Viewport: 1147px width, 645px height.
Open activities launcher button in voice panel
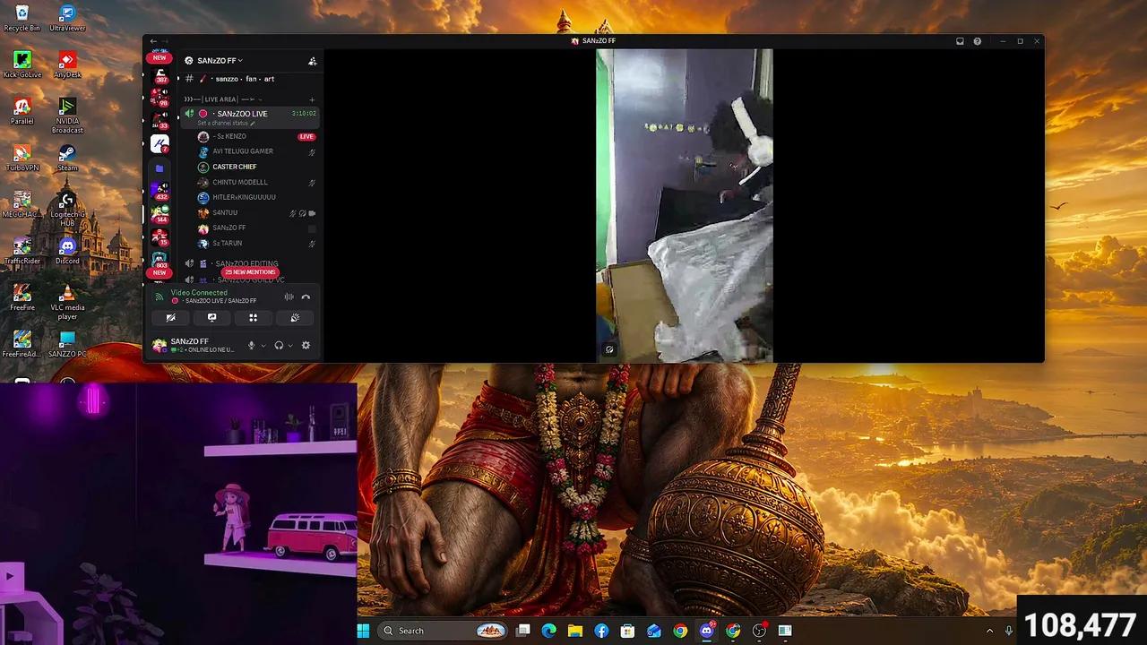pyautogui.click(x=254, y=317)
